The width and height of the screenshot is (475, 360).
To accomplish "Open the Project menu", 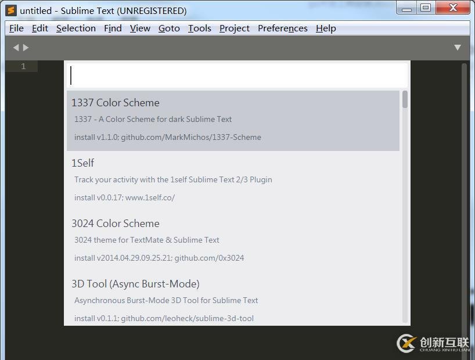I will click(235, 28).
